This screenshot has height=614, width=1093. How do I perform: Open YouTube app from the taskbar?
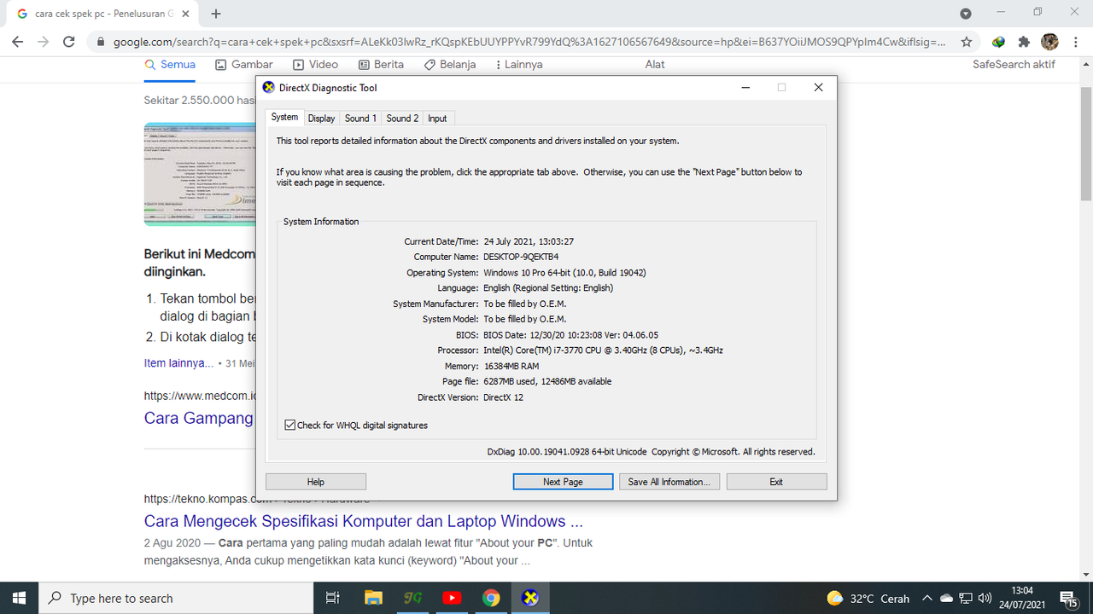pyautogui.click(x=452, y=598)
